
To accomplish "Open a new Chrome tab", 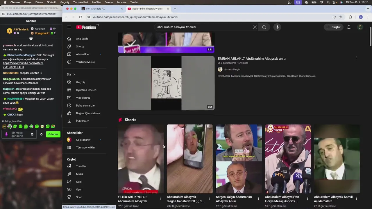I will [x=175, y=9].
